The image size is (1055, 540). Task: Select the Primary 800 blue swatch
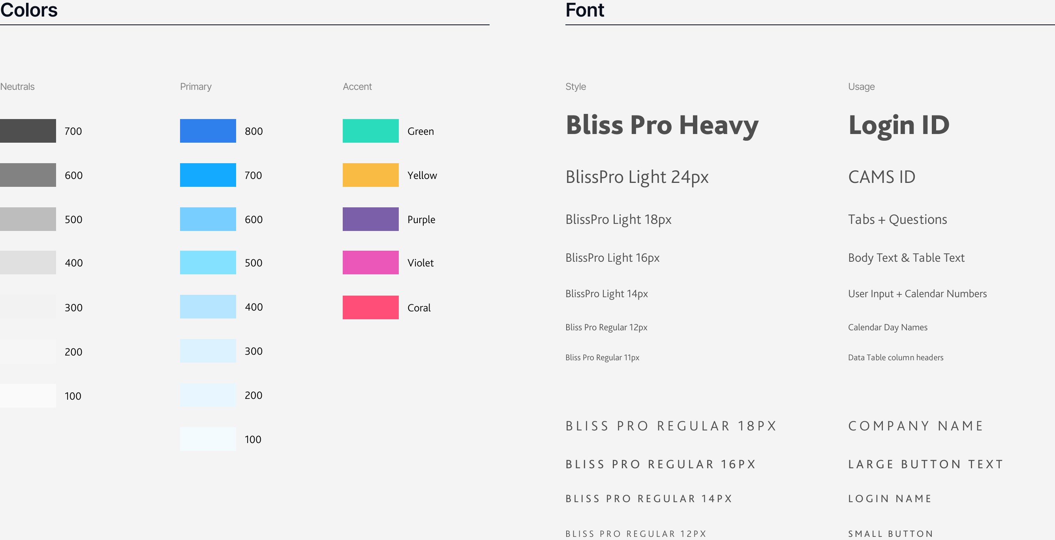[208, 131]
